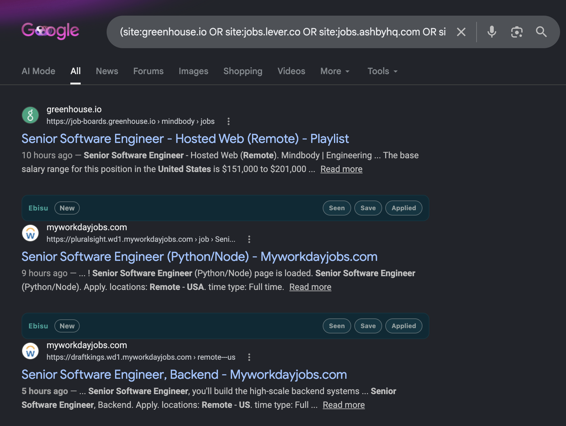
Task: Open the Forums tab
Action: (149, 71)
